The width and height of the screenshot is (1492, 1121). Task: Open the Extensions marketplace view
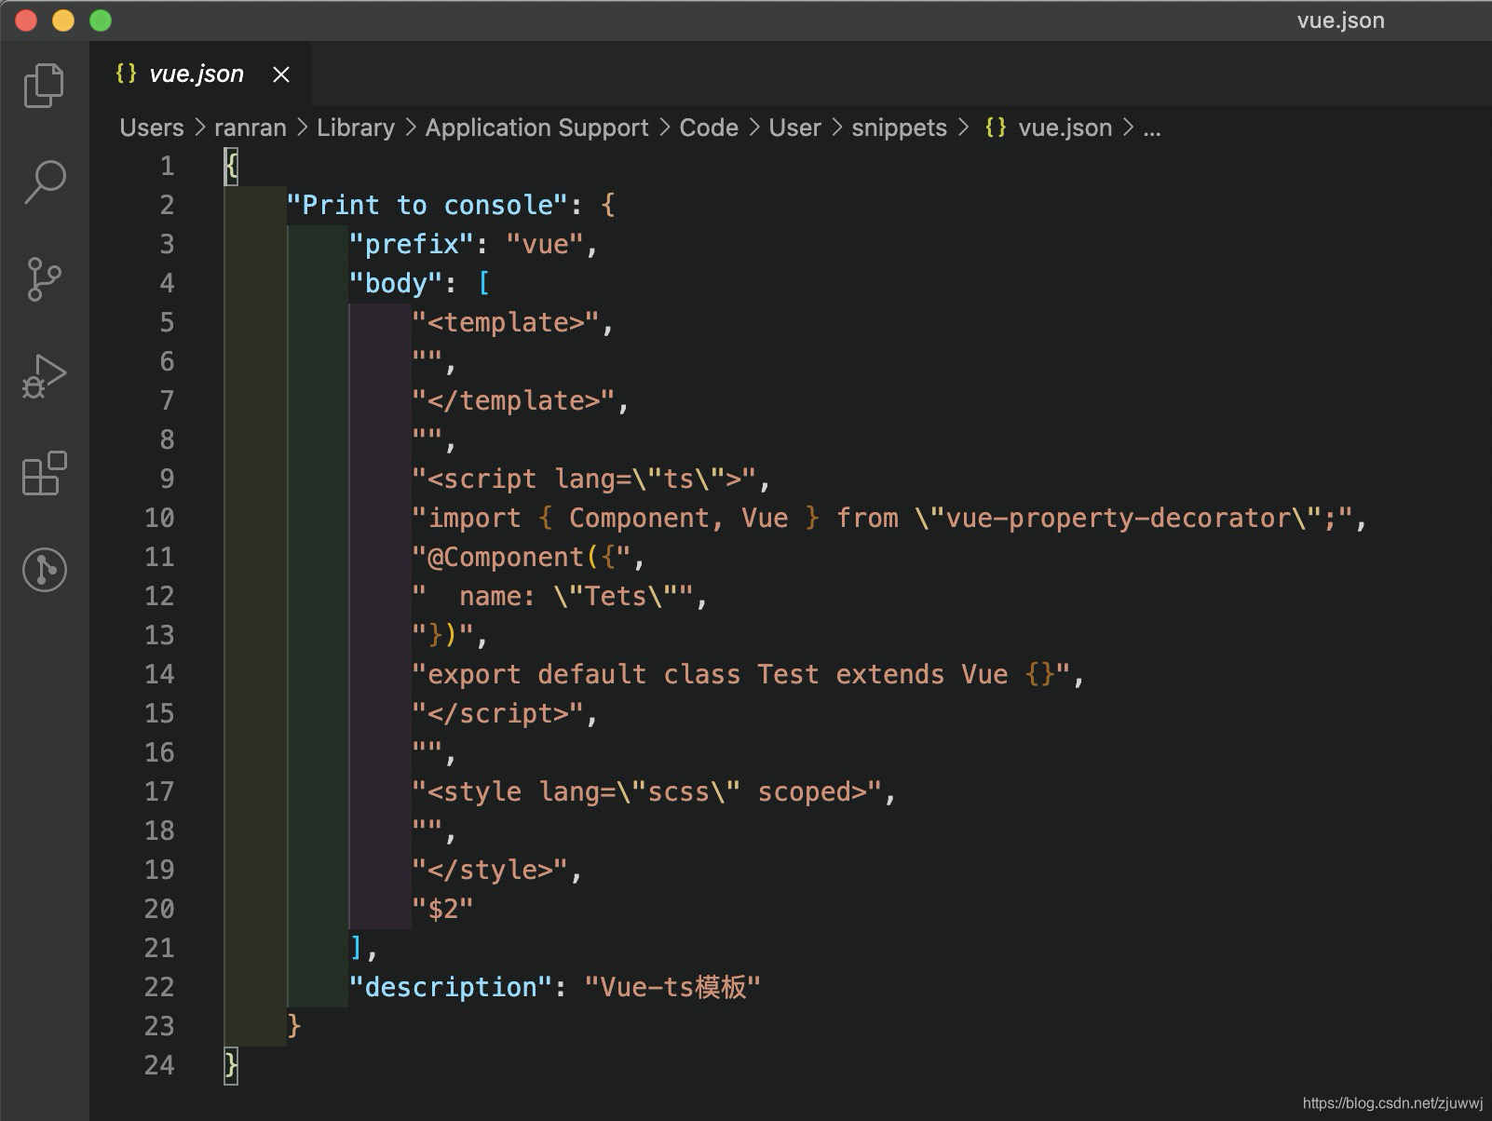tap(44, 475)
